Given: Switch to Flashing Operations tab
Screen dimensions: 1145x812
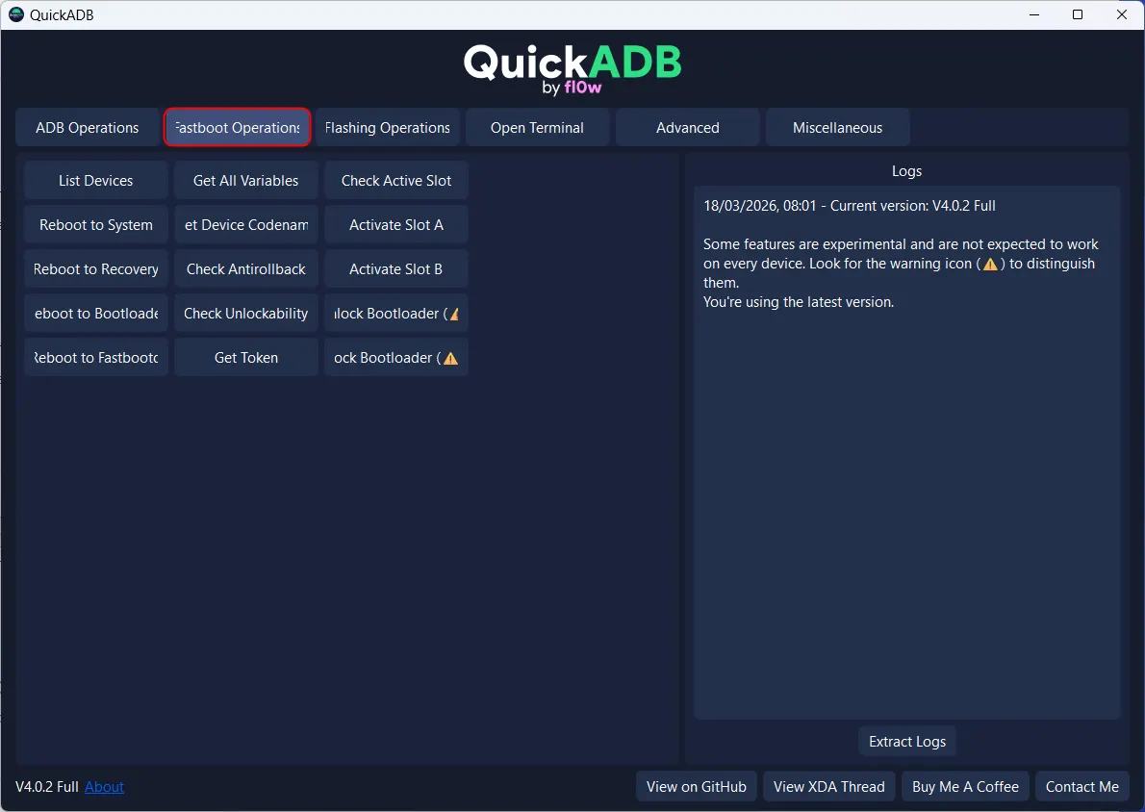Looking at the screenshot, I should [x=387, y=128].
